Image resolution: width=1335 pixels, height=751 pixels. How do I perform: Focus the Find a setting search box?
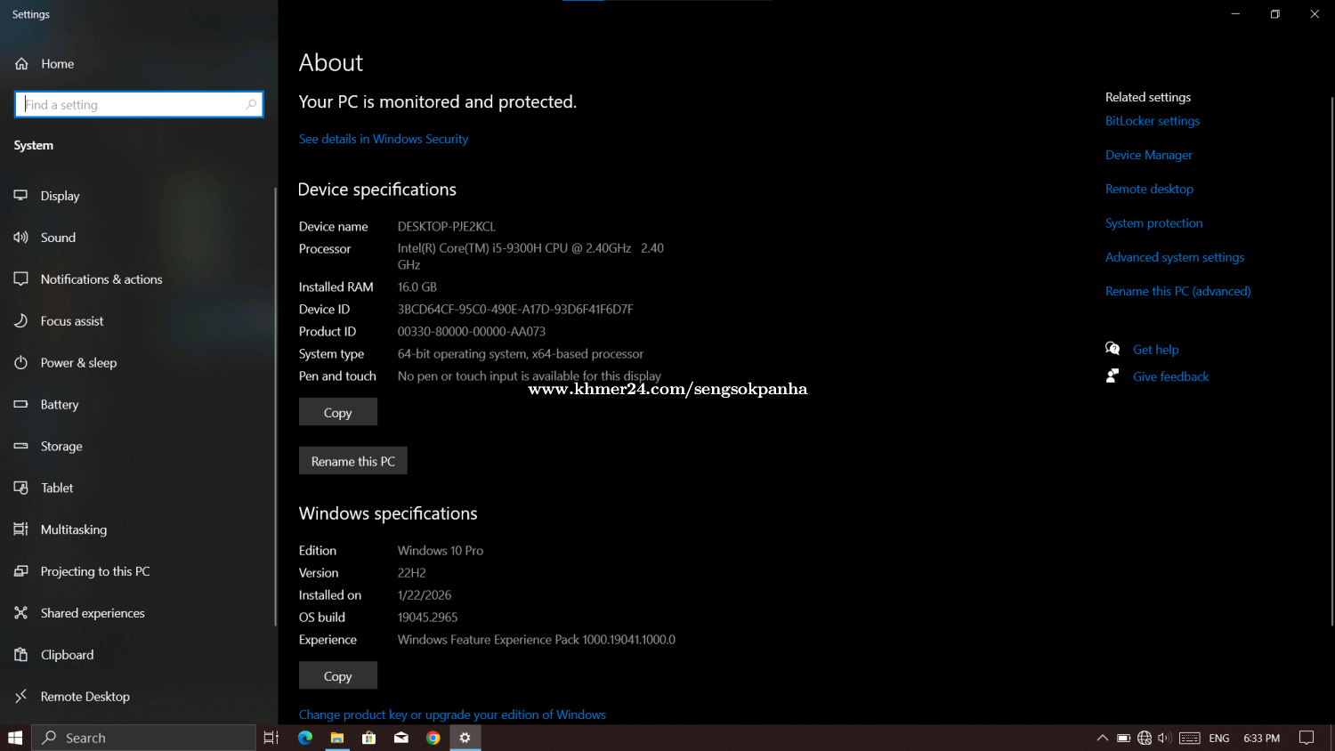[133, 105]
